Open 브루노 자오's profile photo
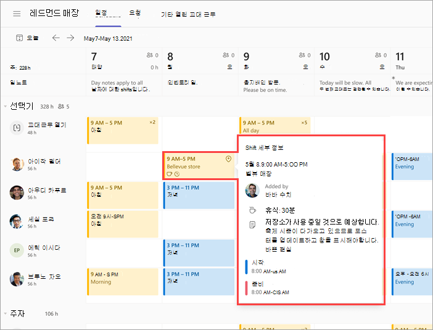 (17, 279)
